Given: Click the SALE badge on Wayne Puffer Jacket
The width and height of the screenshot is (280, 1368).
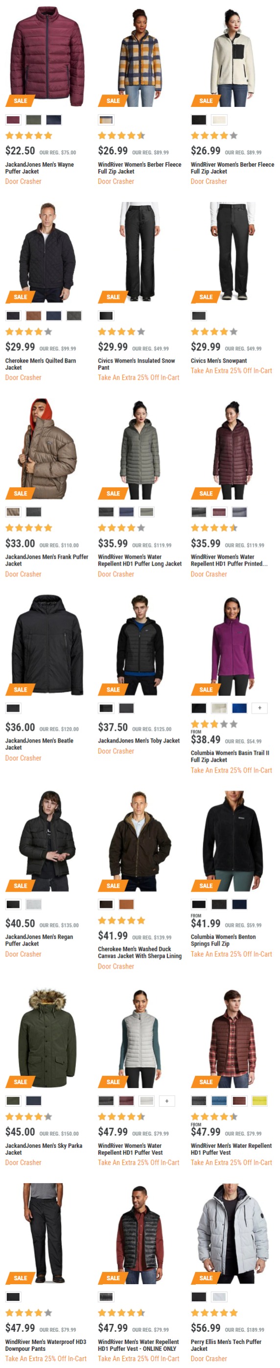Looking at the screenshot, I should click(x=20, y=100).
